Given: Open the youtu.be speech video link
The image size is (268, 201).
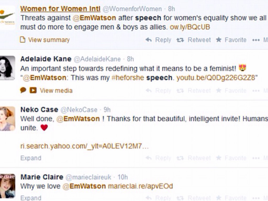Looking at the screenshot, I should pos(216,78).
